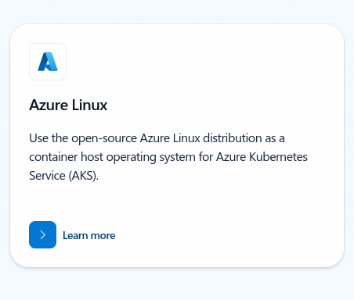The height and width of the screenshot is (300, 354).
Task: Click the word "Learn" in the bottom link
Action: (x=75, y=235)
